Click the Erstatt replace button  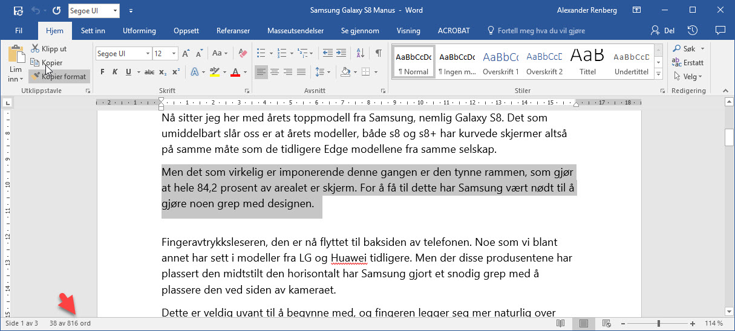pyautogui.click(x=688, y=63)
